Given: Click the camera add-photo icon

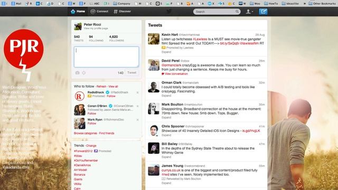Looking at the screenshot, I should point(77,73).
